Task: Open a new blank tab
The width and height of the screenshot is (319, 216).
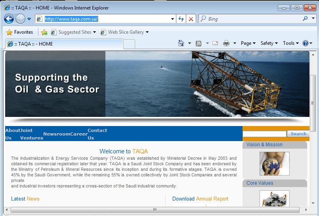Action: click(129, 44)
